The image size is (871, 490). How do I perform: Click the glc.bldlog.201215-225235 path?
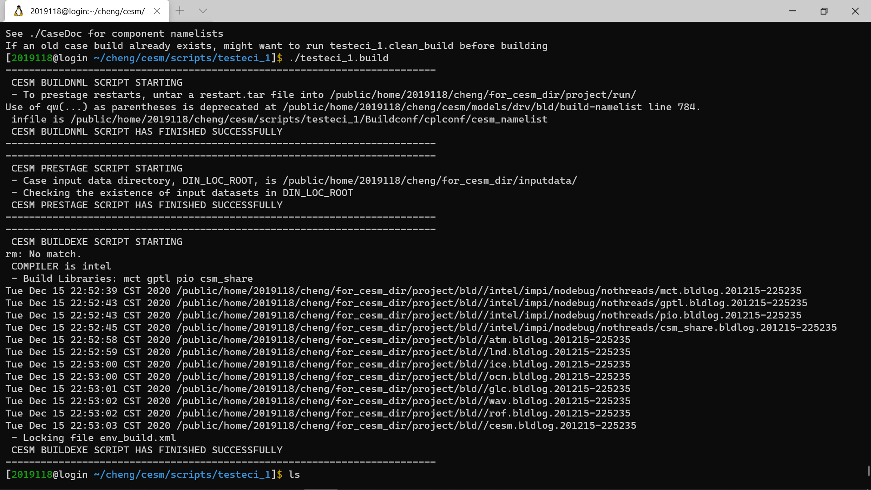(403, 389)
